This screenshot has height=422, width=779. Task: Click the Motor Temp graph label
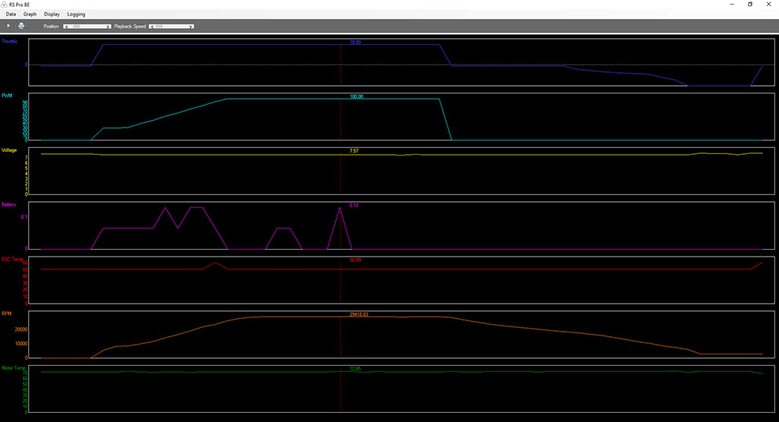11,367
